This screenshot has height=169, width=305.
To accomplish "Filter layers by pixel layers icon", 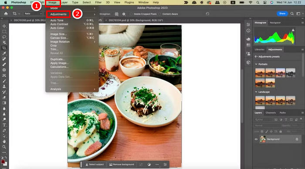I will [276, 120].
